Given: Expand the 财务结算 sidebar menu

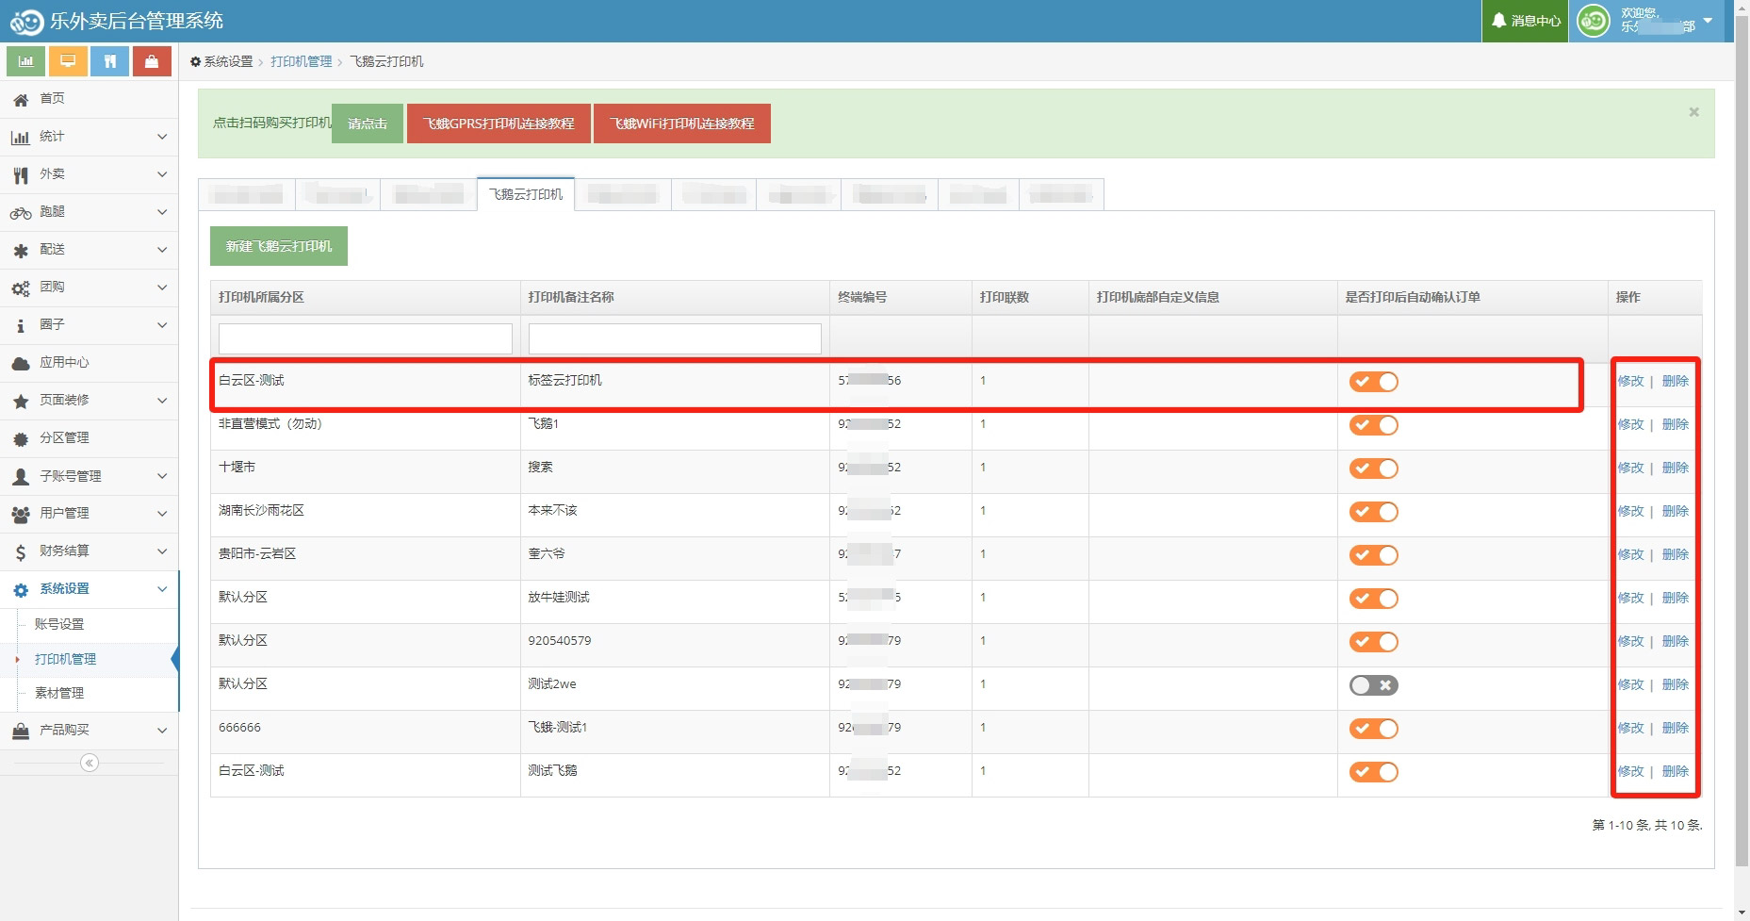Looking at the screenshot, I should click(162, 551).
